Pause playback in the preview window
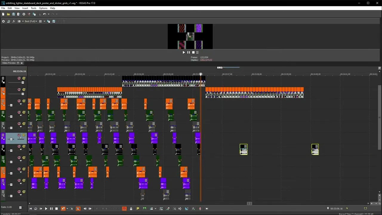Viewport: 382px width, 215px height. (188, 52)
